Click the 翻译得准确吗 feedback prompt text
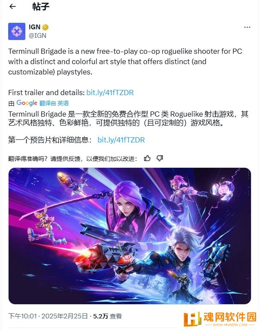The image size is (263, 330). [73, 159]
